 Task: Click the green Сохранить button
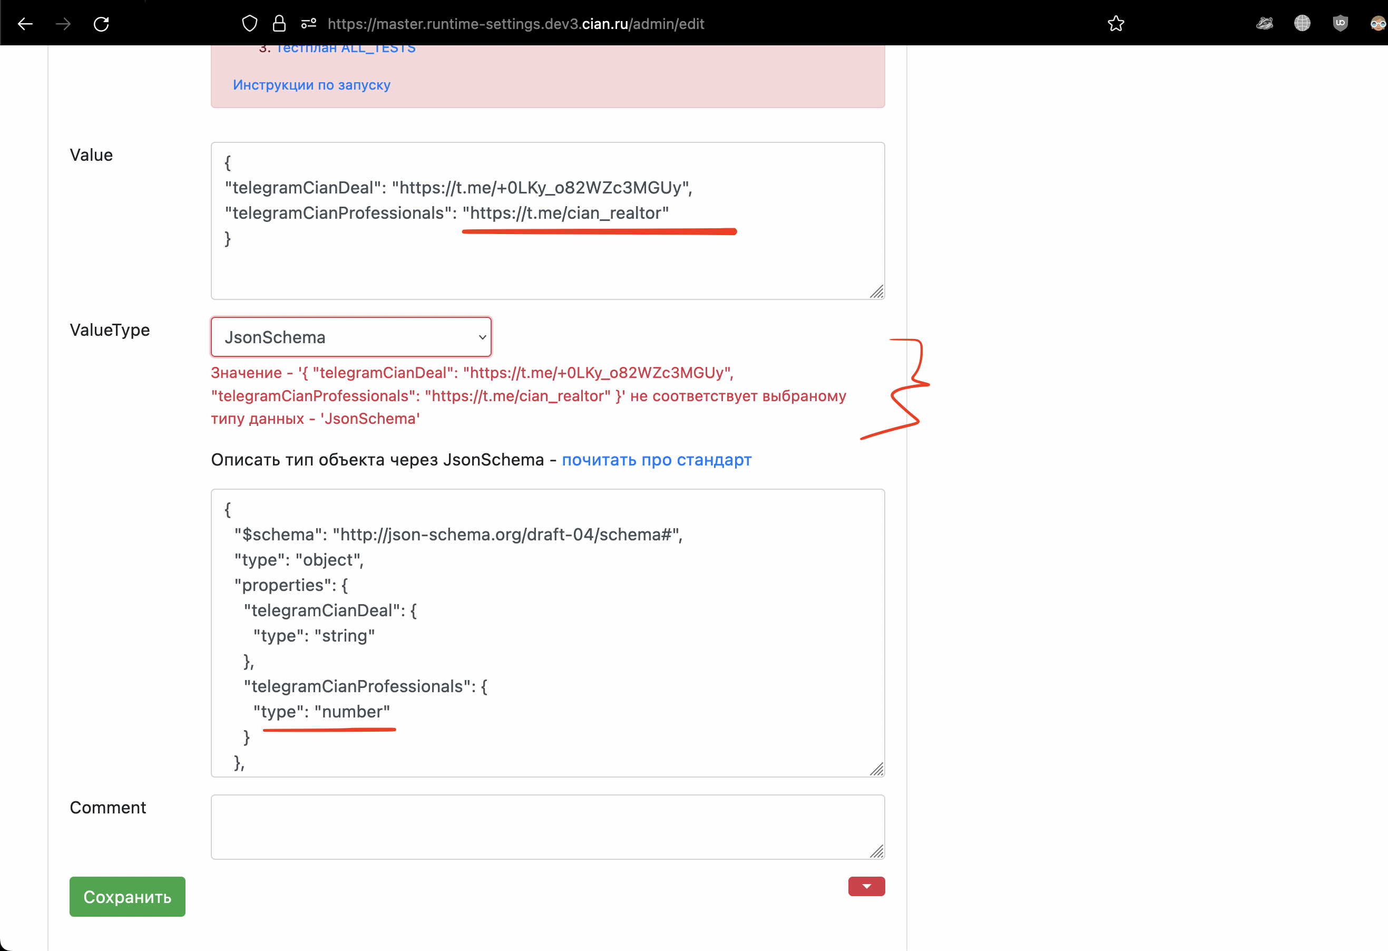pos(127,897)
